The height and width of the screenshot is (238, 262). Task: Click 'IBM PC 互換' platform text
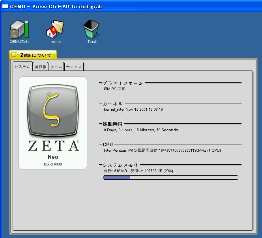(114, 89)
